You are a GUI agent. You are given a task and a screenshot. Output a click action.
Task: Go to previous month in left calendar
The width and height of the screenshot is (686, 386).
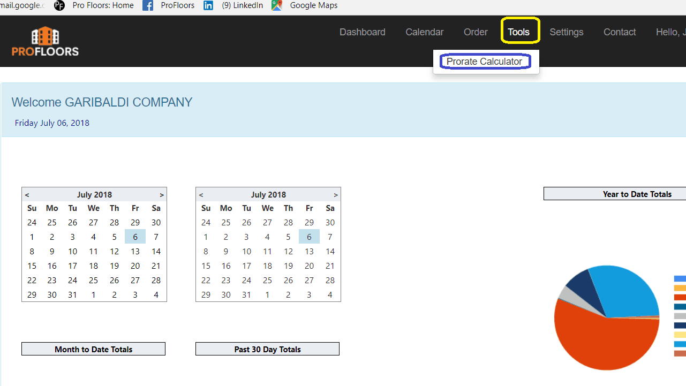27,195
